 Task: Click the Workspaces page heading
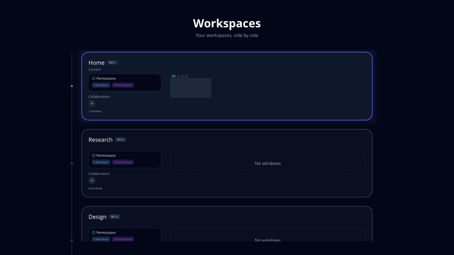(227, 23)
